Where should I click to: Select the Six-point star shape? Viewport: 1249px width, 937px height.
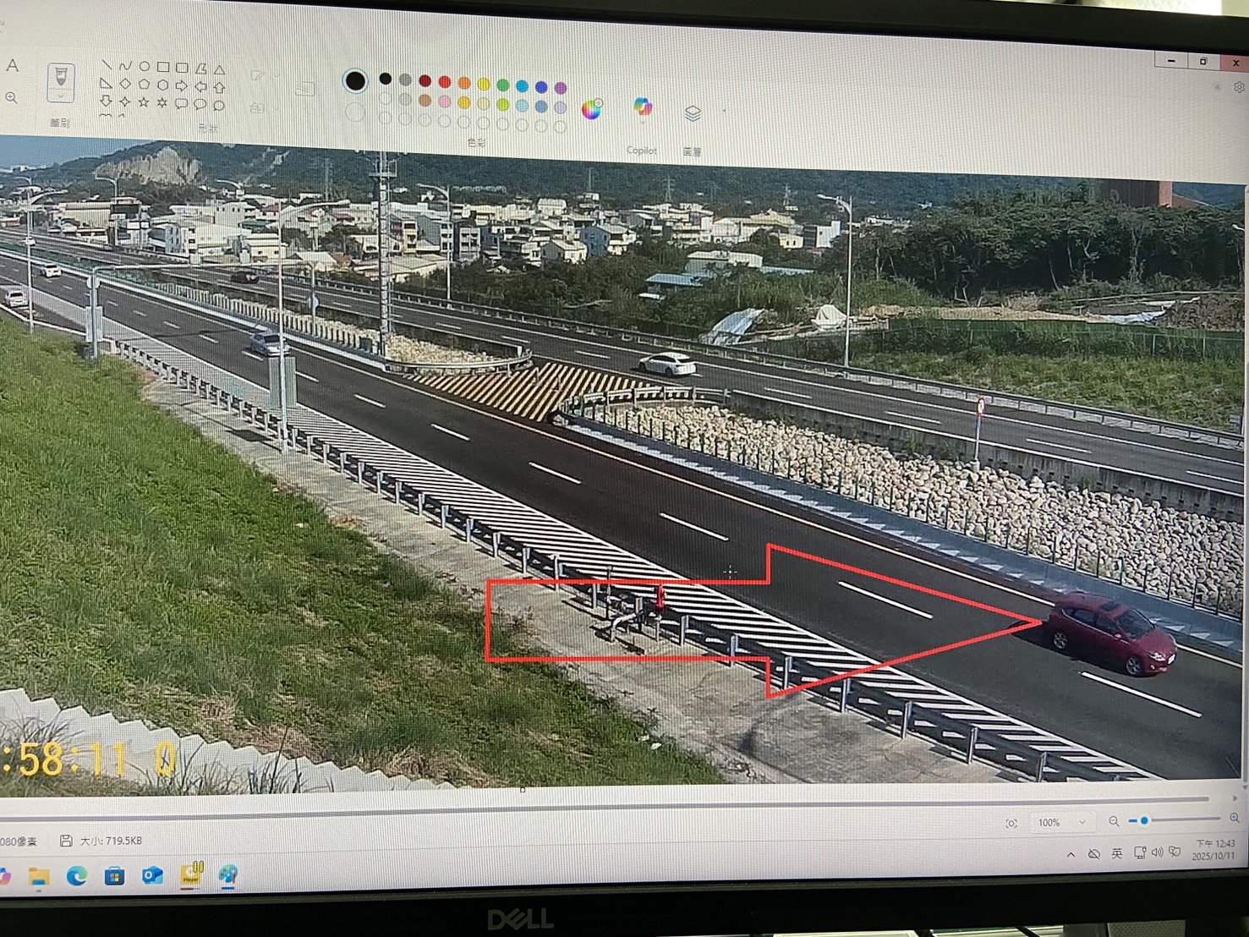(x=162, y=102)
